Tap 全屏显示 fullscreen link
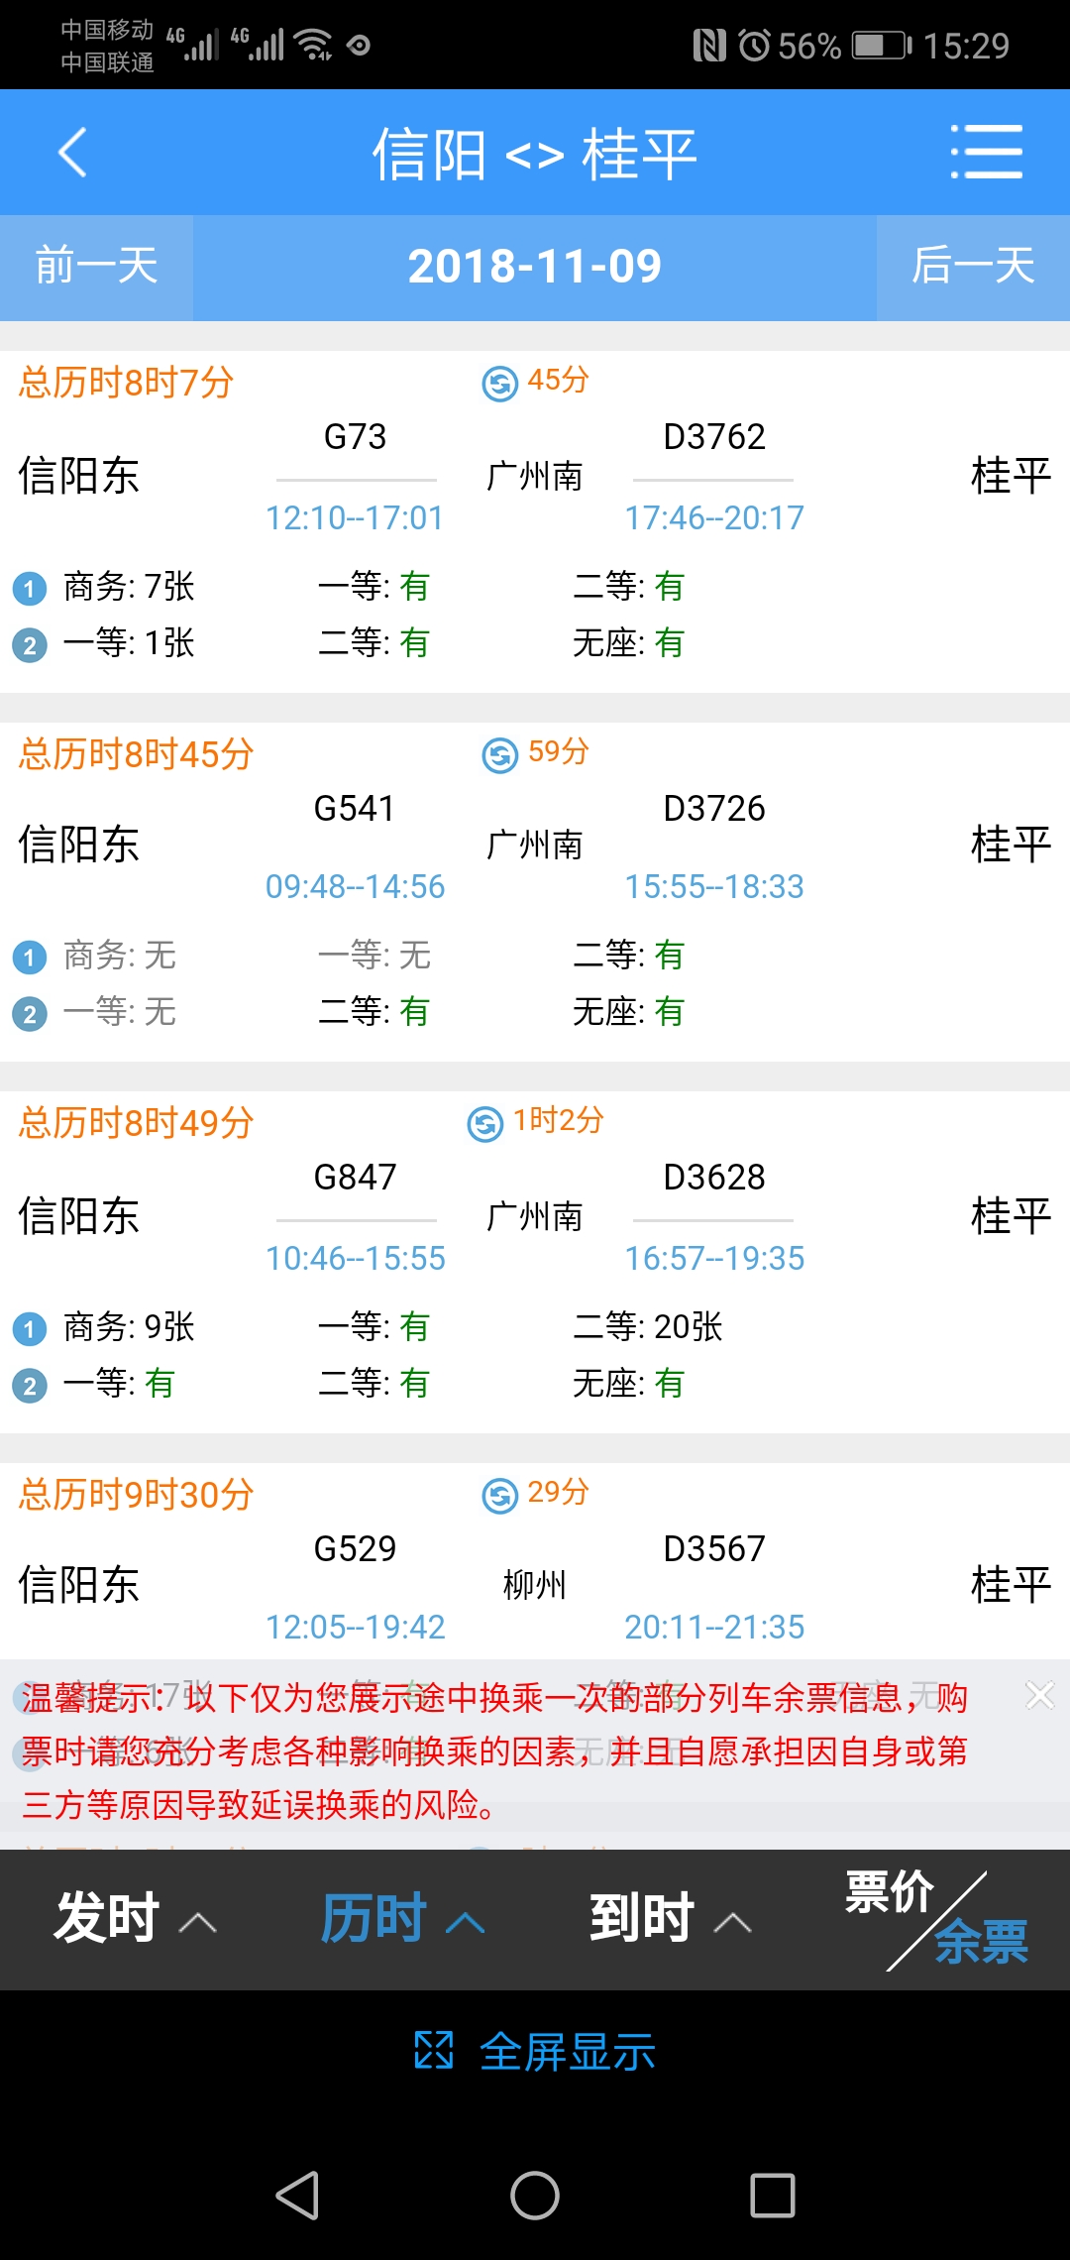1070x2260 pixels. click(x=535, y=2051)
